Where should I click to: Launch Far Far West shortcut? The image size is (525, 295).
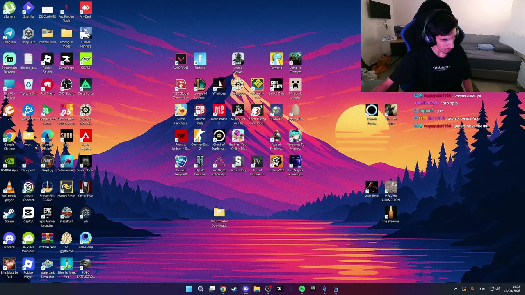click(276, 164)
